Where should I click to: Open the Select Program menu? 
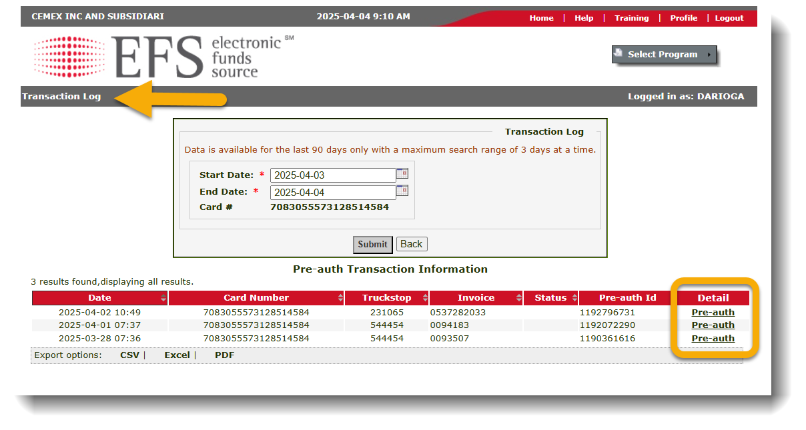[663, 55]
